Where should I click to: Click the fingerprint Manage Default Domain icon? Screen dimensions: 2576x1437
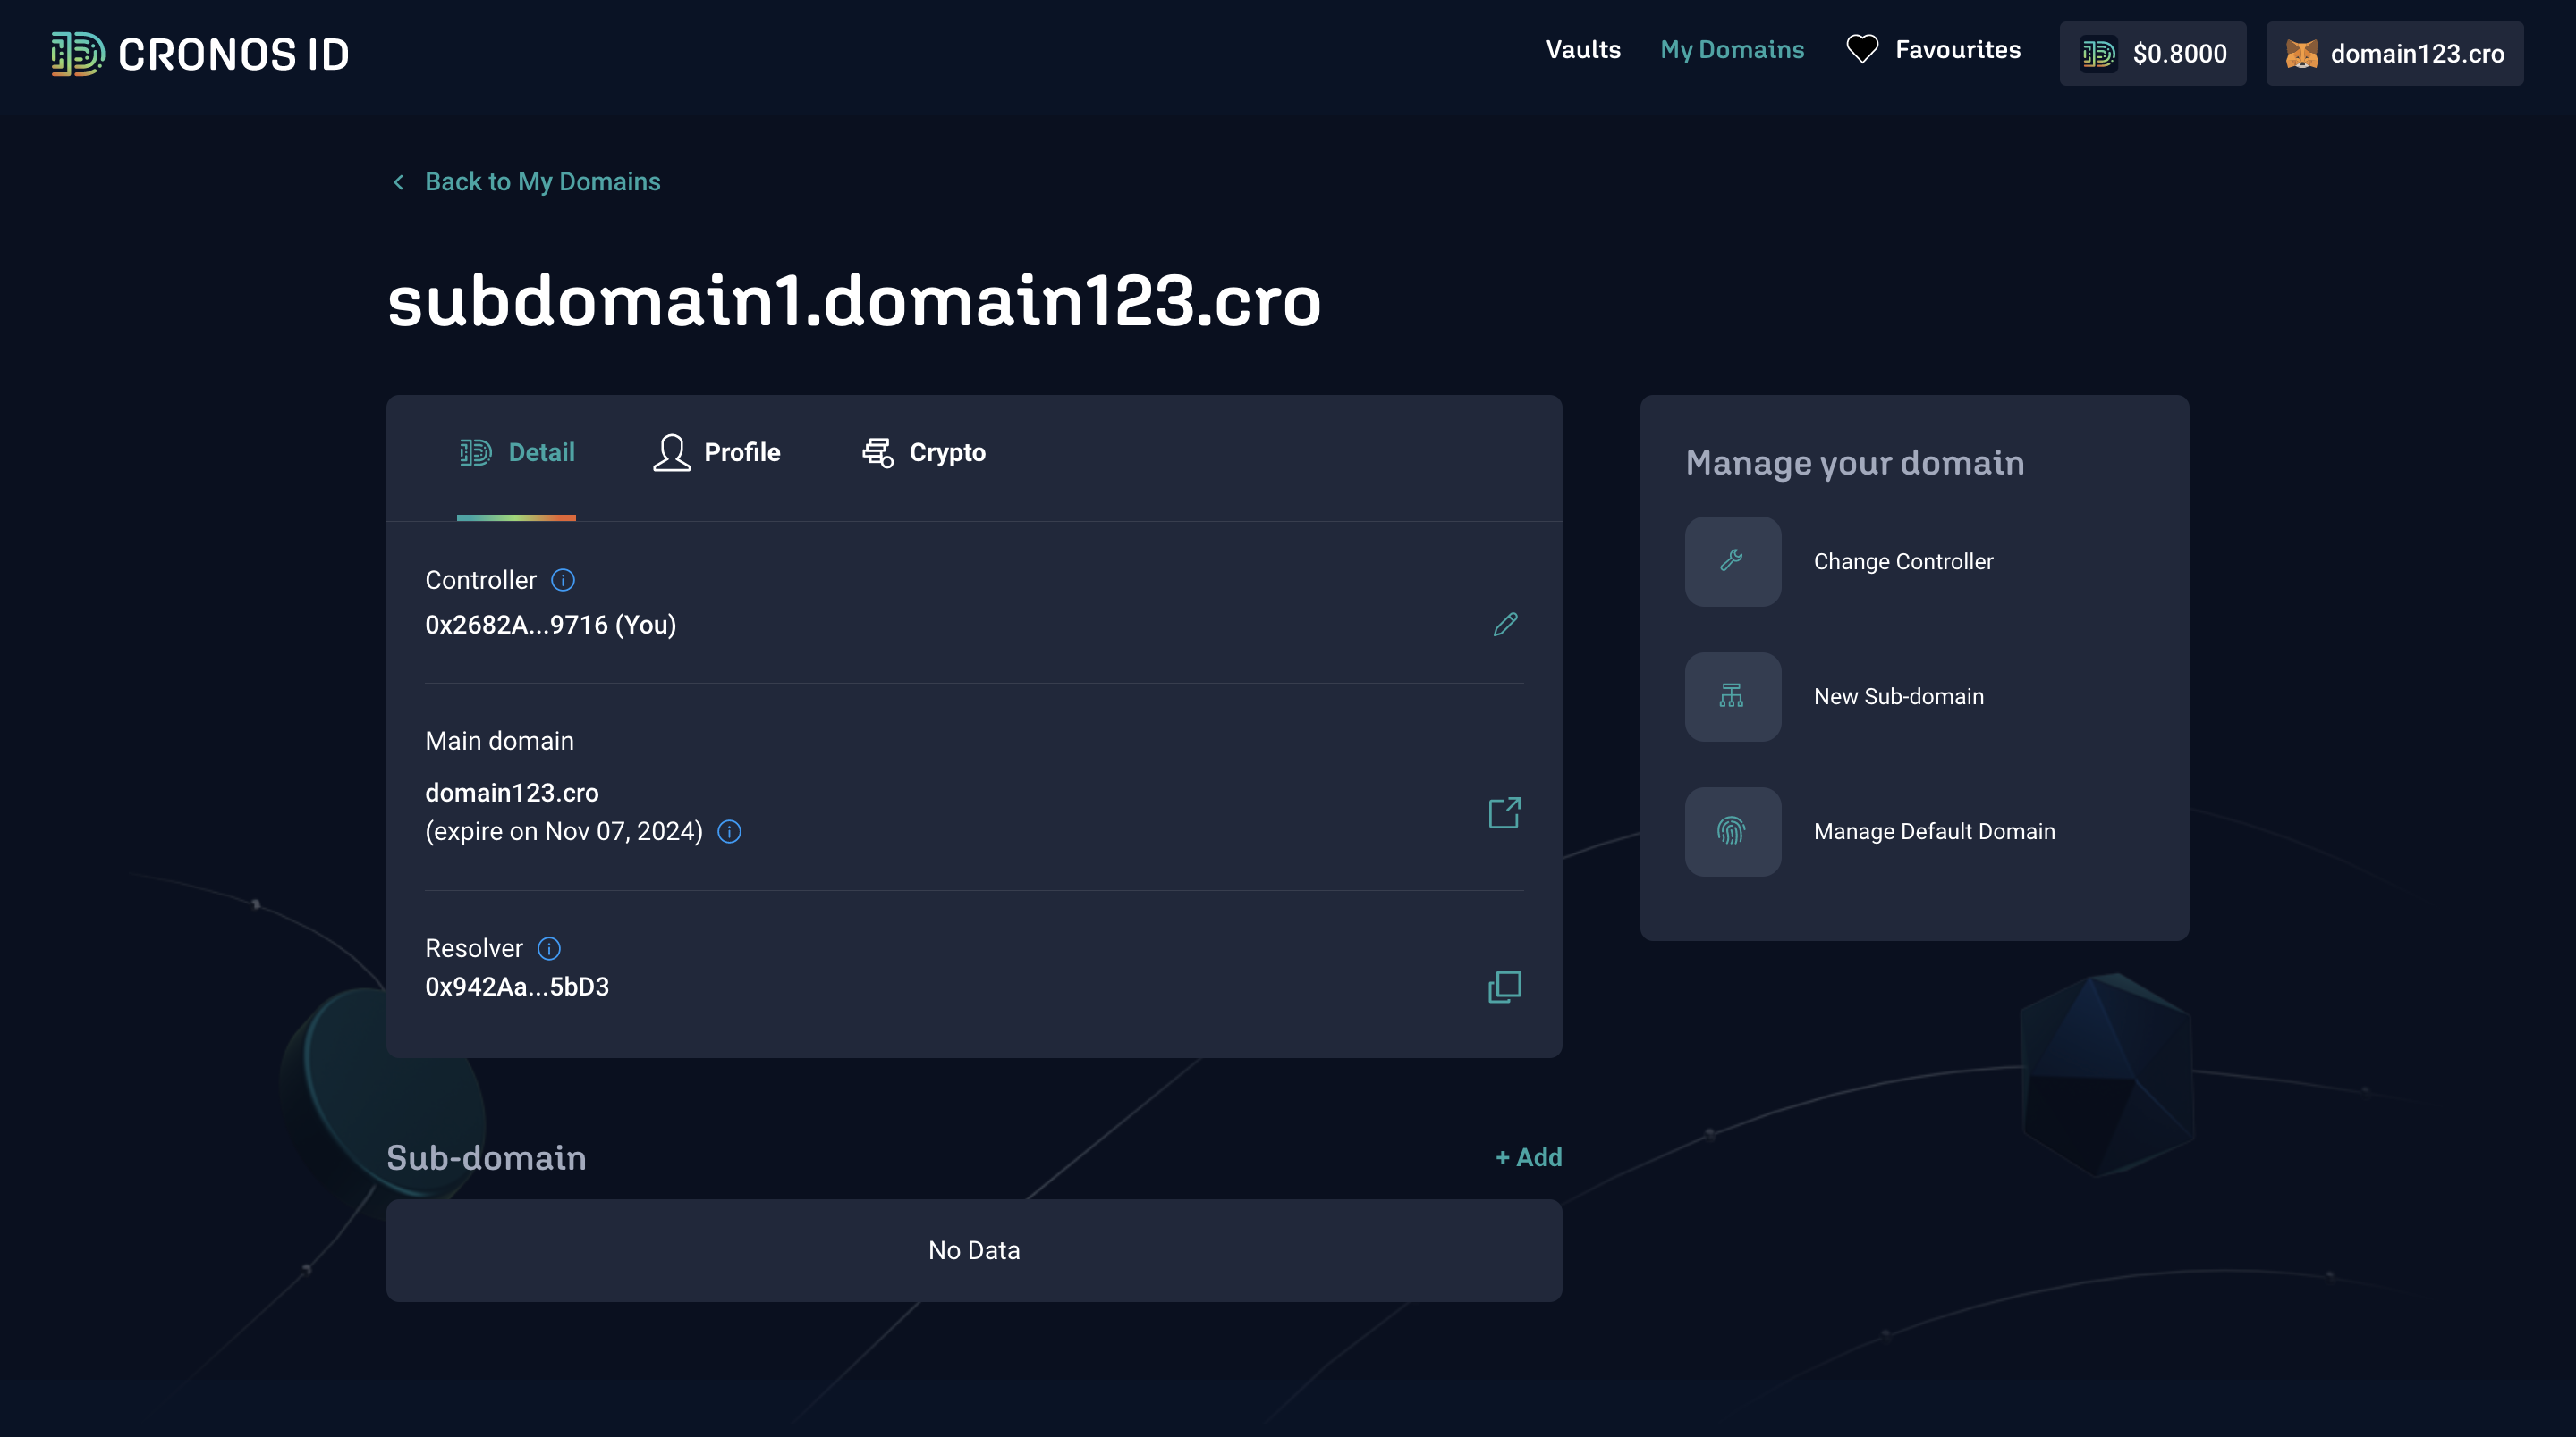1732,831
